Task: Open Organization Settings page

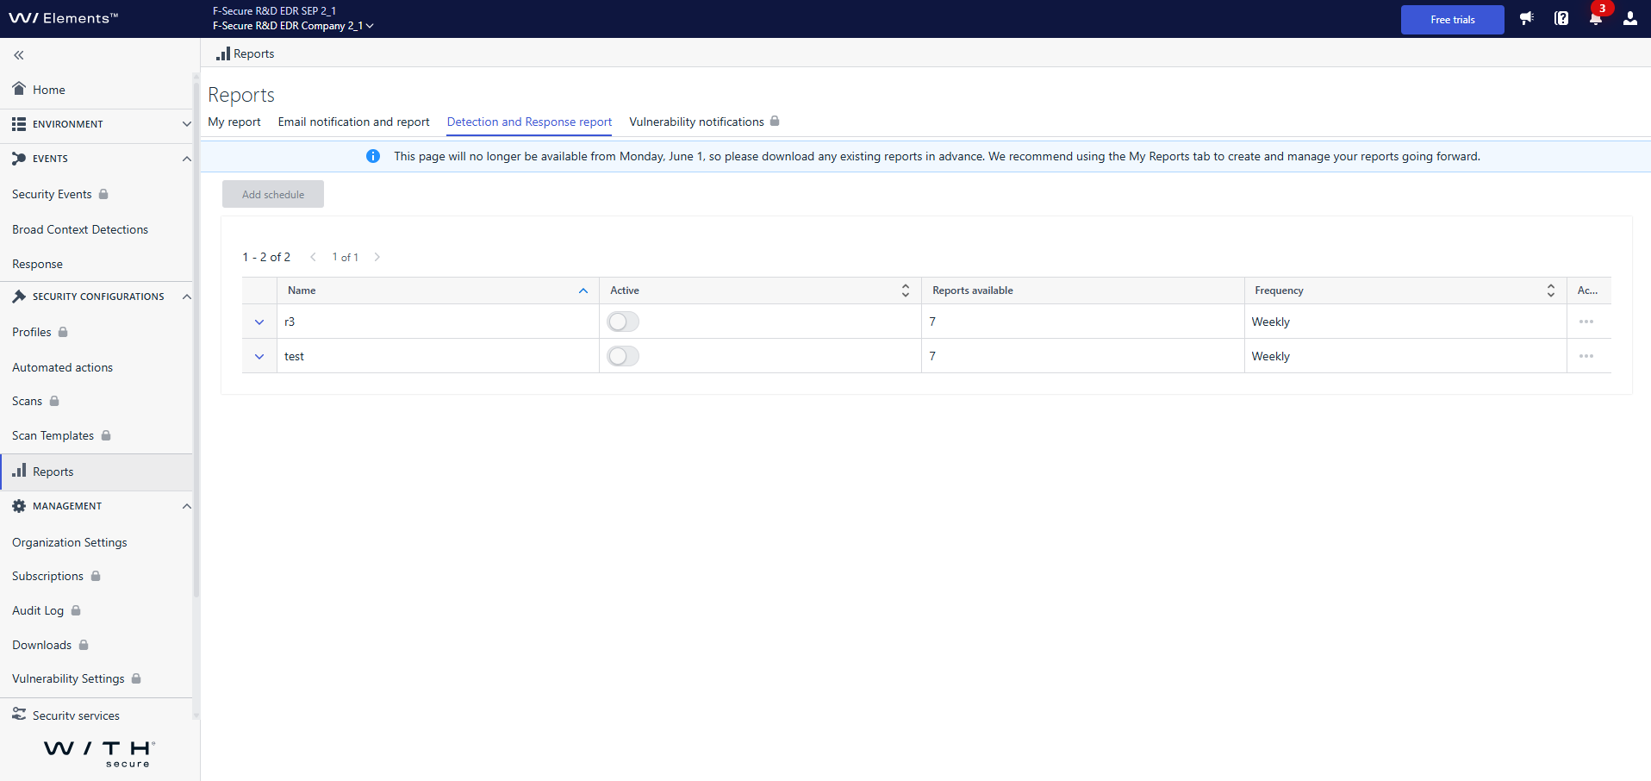Action: (70, 542)
